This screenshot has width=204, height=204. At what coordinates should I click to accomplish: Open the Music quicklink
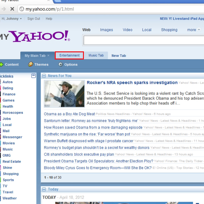pos(8,149)
